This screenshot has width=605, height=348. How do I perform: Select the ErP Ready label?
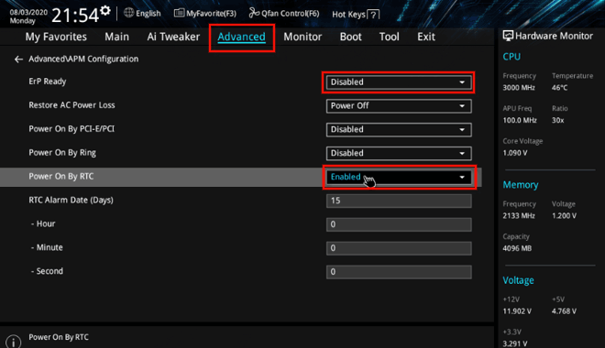[48, 82]
